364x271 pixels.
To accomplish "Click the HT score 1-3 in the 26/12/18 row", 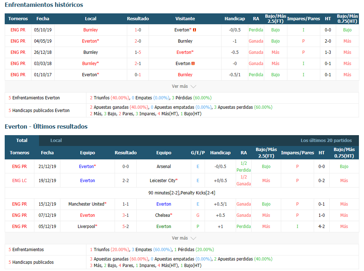I will (x=328, y=52).
